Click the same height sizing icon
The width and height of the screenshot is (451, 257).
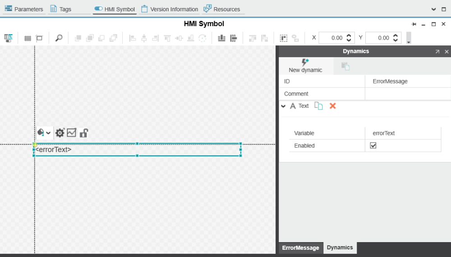[x=264, y=38]
